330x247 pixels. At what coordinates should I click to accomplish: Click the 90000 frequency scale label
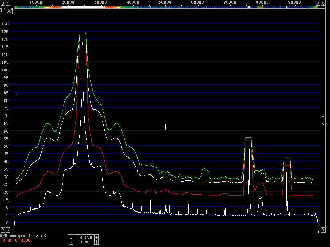pos(295,2)
